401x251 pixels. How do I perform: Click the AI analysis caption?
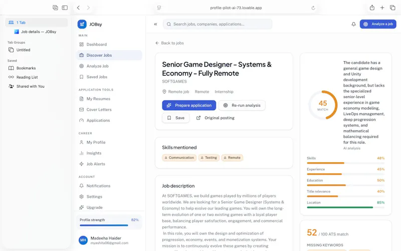(x=352, y=148)
